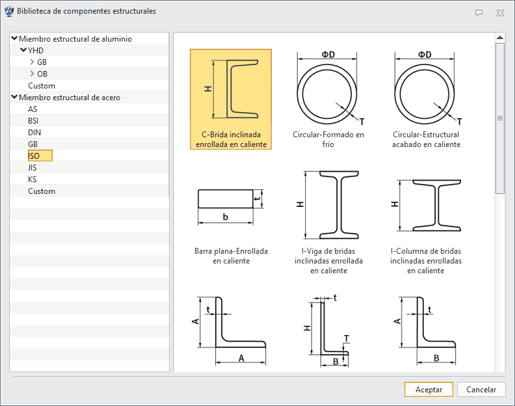Select the angle profile with H and B dimensions
Image resolution: width=515 pixels, height=406 pixels.
(x=328, y=331)
